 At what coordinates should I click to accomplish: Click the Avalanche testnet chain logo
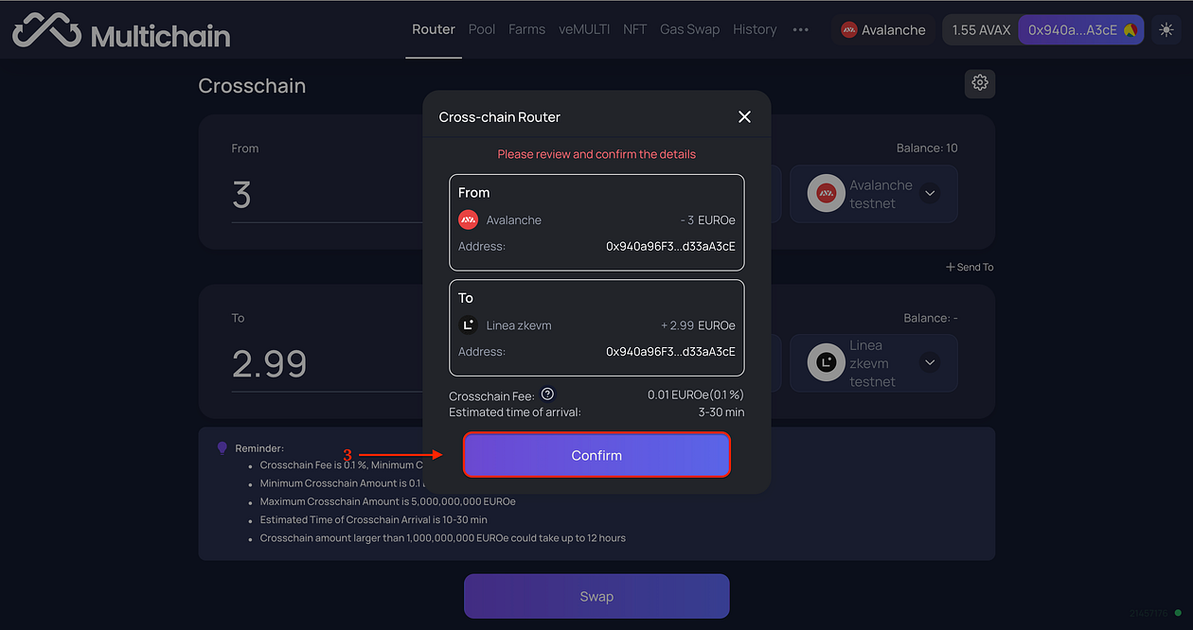click(826, 194)
